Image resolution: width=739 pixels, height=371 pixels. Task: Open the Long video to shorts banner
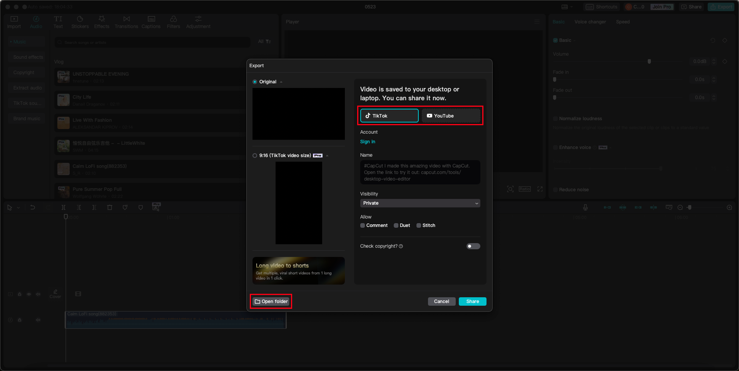coord(299,271)
